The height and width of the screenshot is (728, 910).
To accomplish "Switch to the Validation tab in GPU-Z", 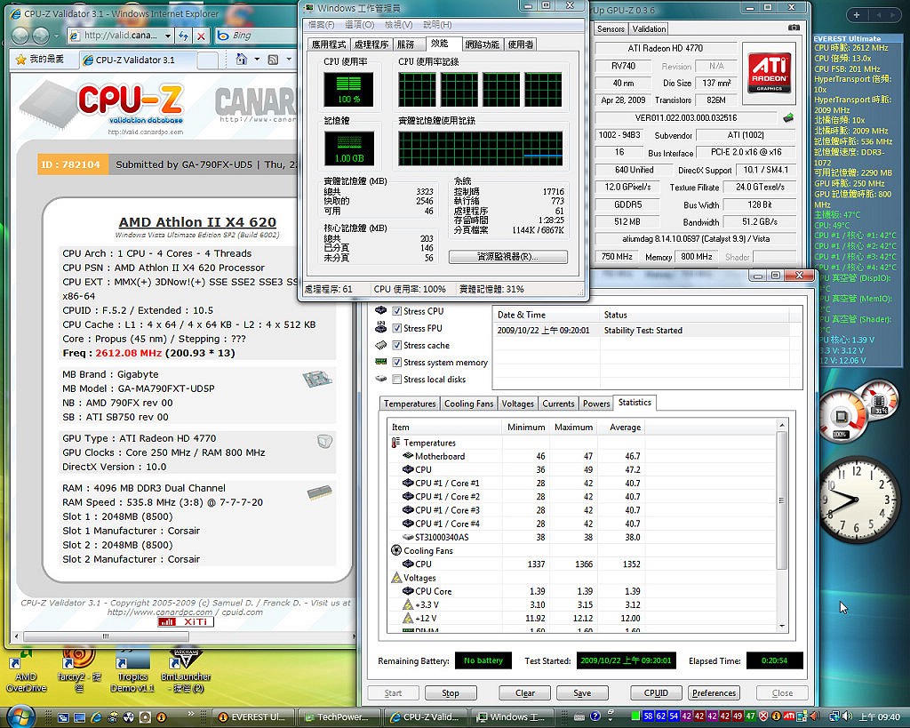I will click(649, 28).
